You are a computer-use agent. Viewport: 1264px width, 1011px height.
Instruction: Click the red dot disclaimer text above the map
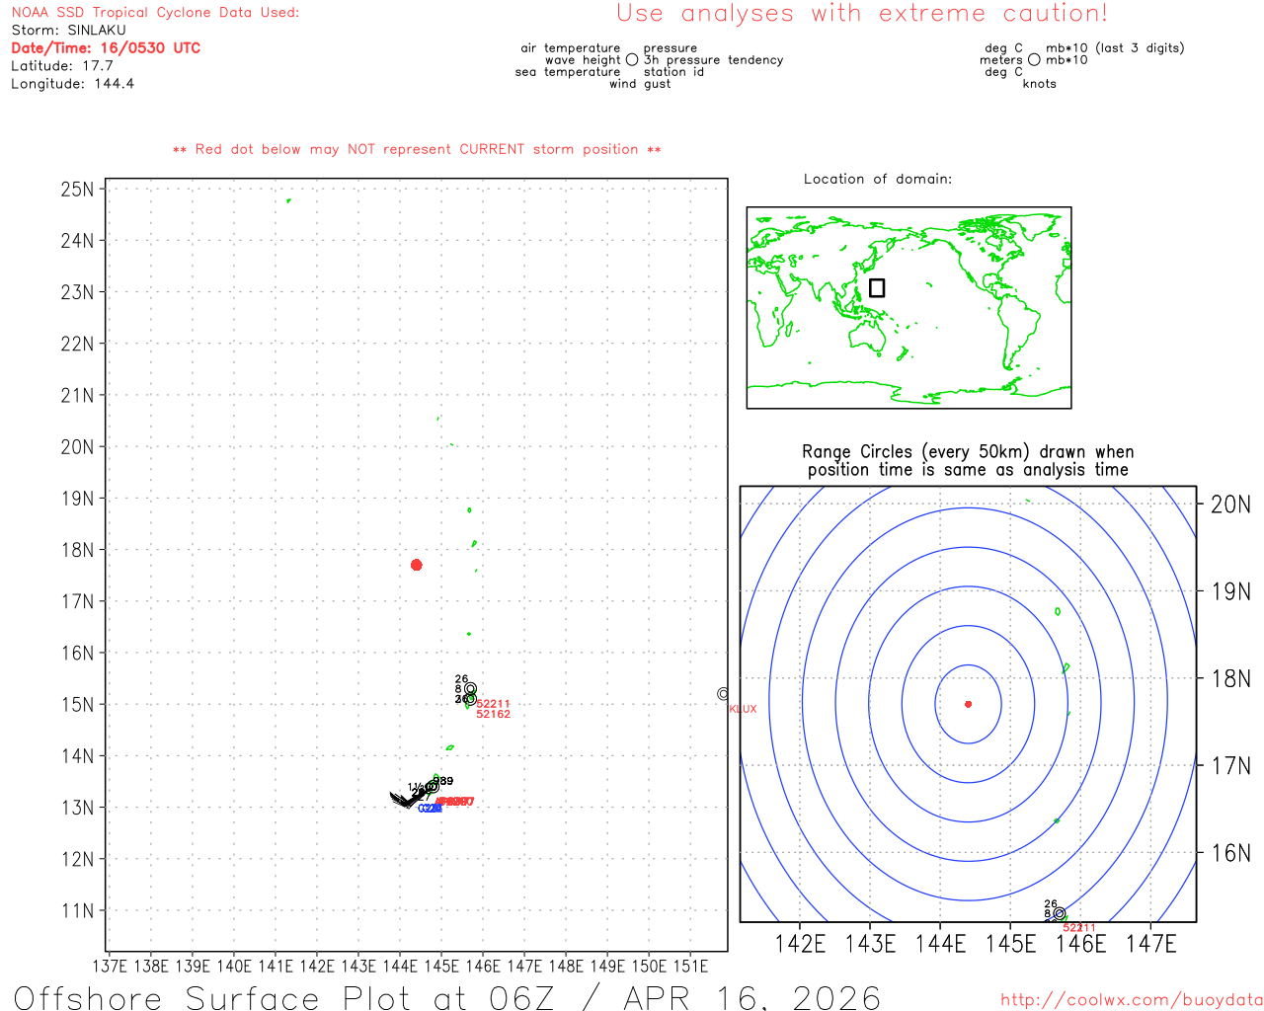point(417,149)
